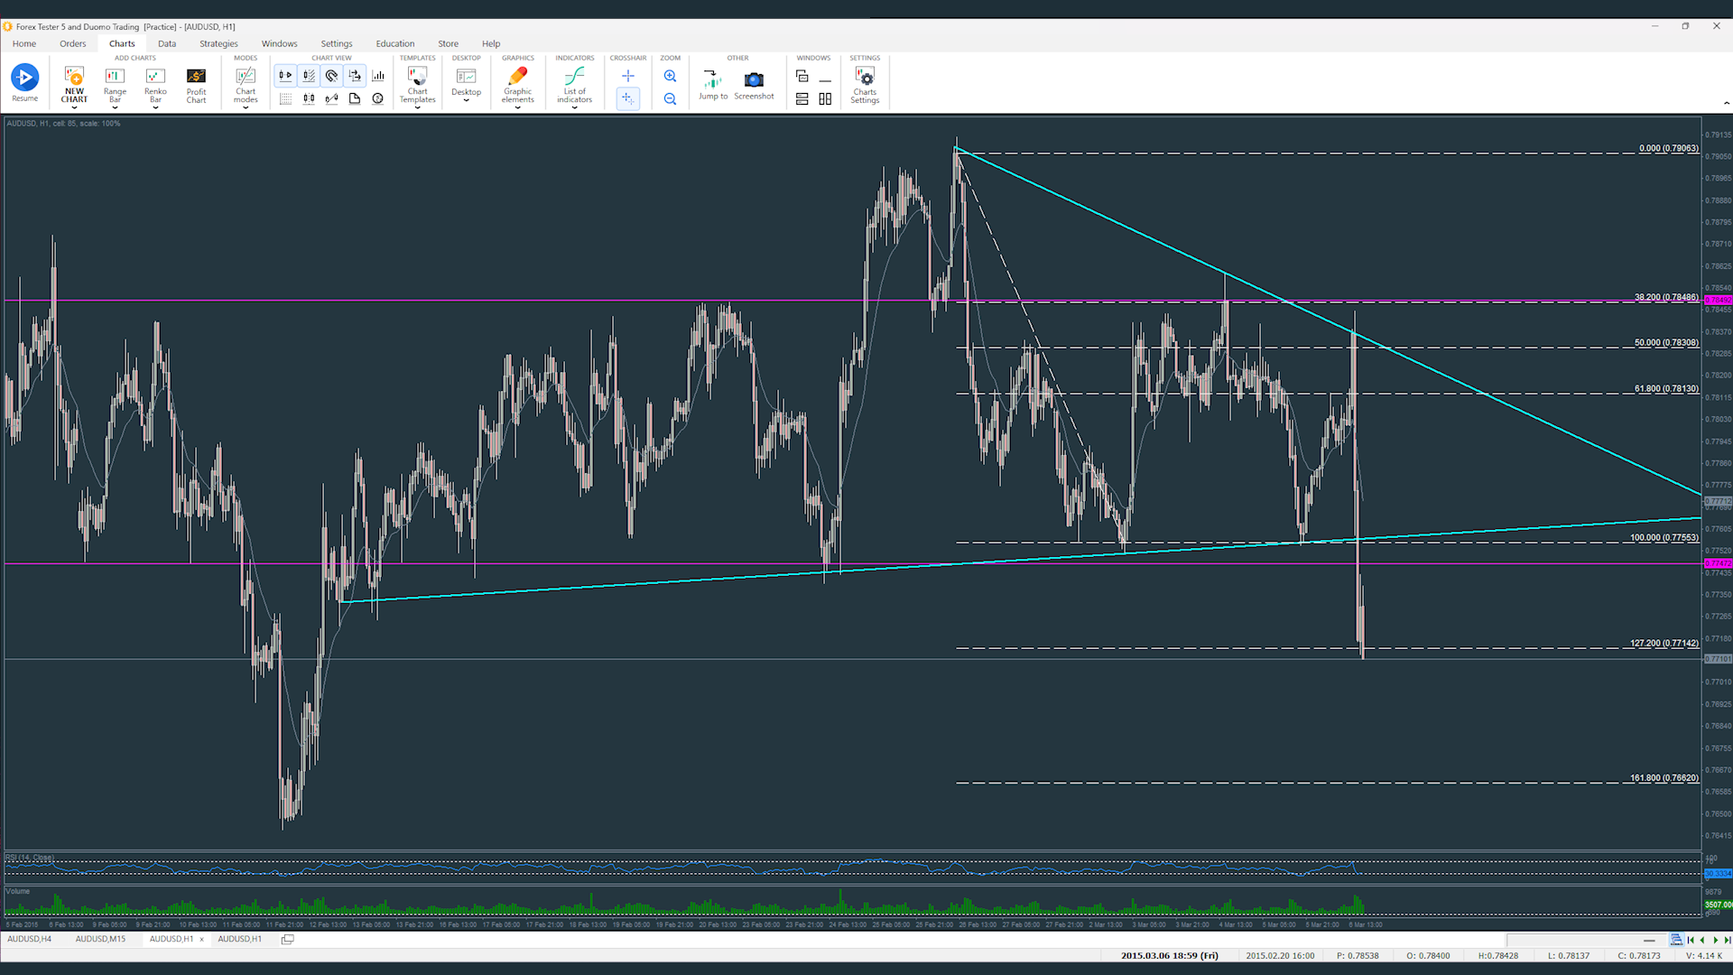Open Charts Settings gear icon
The height and width of the screenshot is (975, 1733).
[865, 81]
